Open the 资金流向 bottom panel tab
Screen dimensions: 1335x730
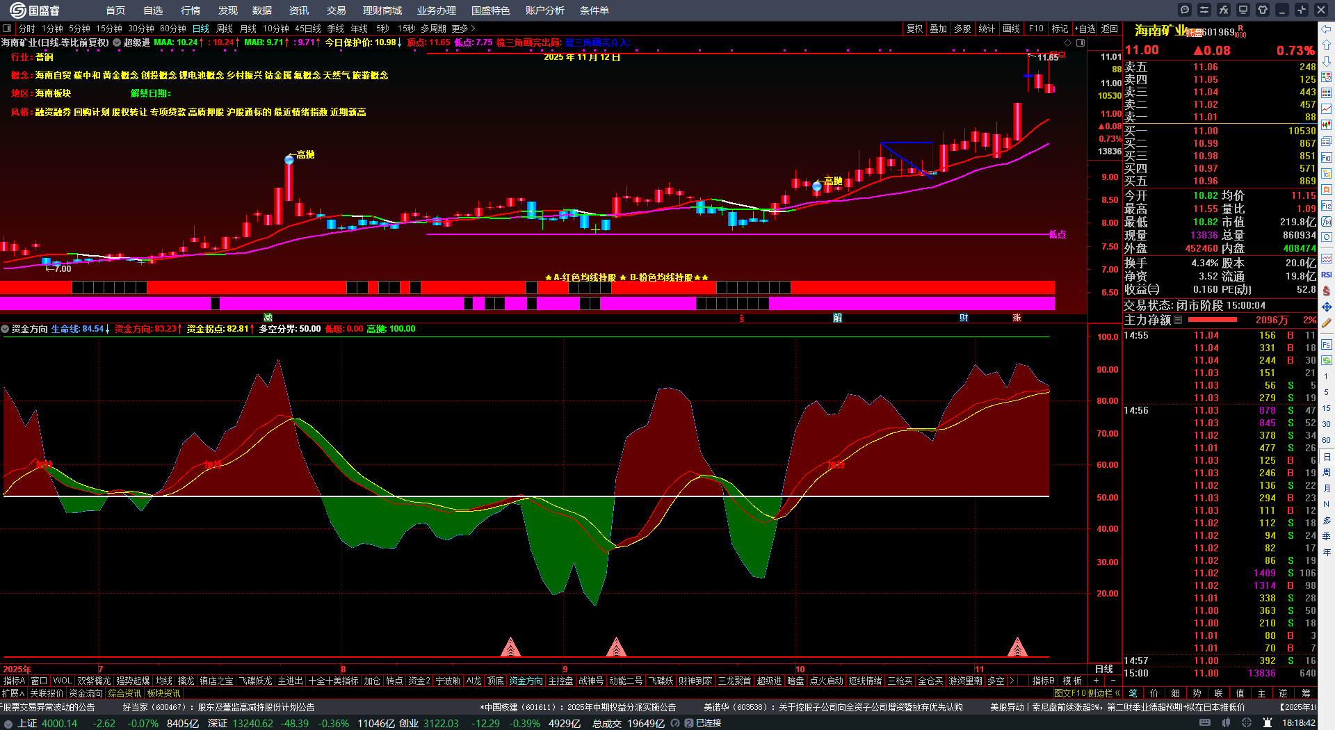[86, 693]
